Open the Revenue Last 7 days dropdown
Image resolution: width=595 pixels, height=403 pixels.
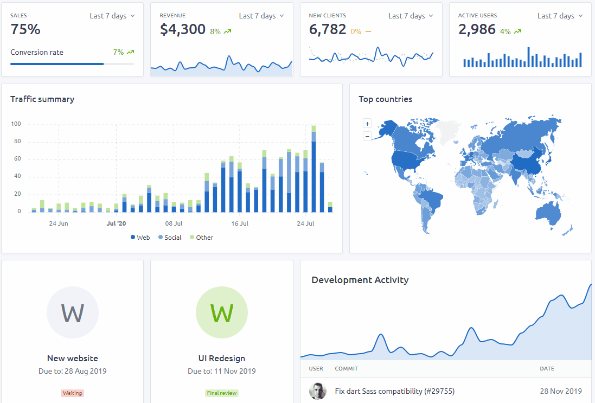click(x=261, y=16)
